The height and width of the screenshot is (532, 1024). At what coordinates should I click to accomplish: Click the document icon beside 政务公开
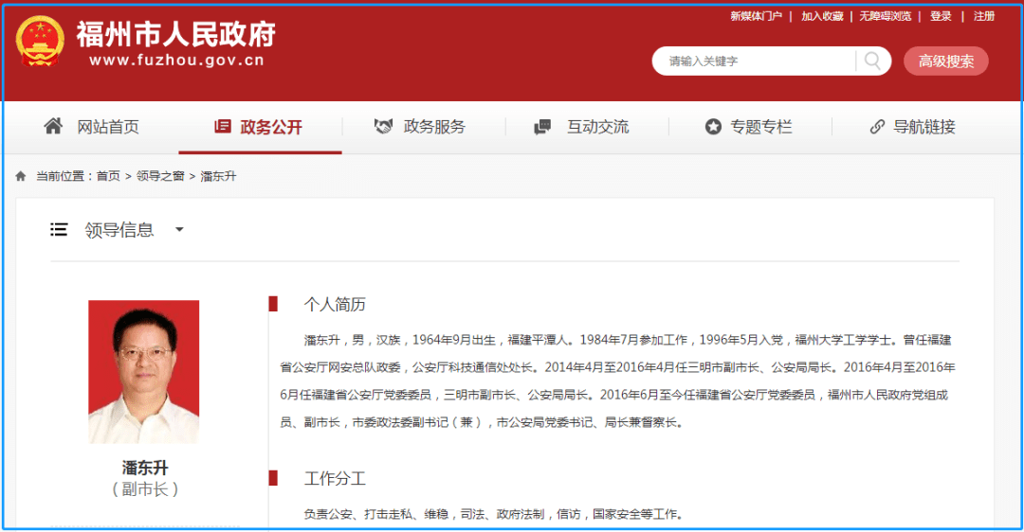coord(223,126)
